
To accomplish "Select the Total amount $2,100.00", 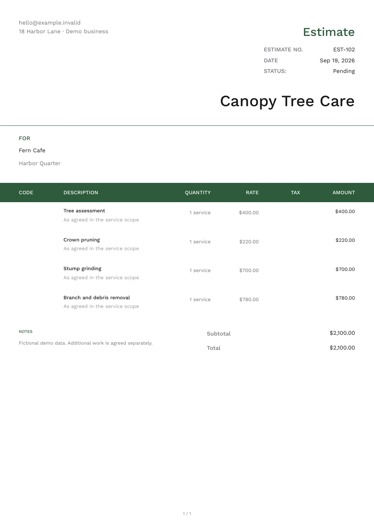I will (342, 348).
